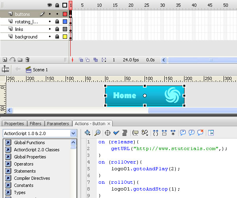237x198 pixels.
Task: Click timeline scroll left arrow
Action: tap(164, 60)
